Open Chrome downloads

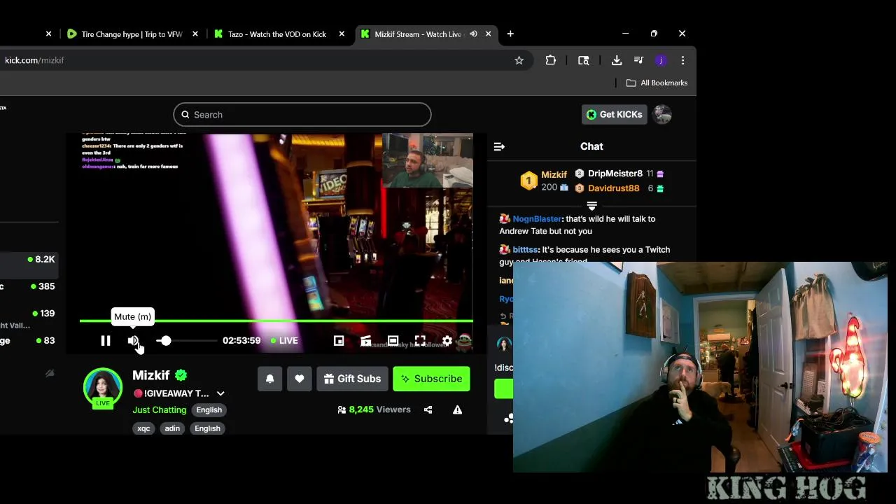617,60
